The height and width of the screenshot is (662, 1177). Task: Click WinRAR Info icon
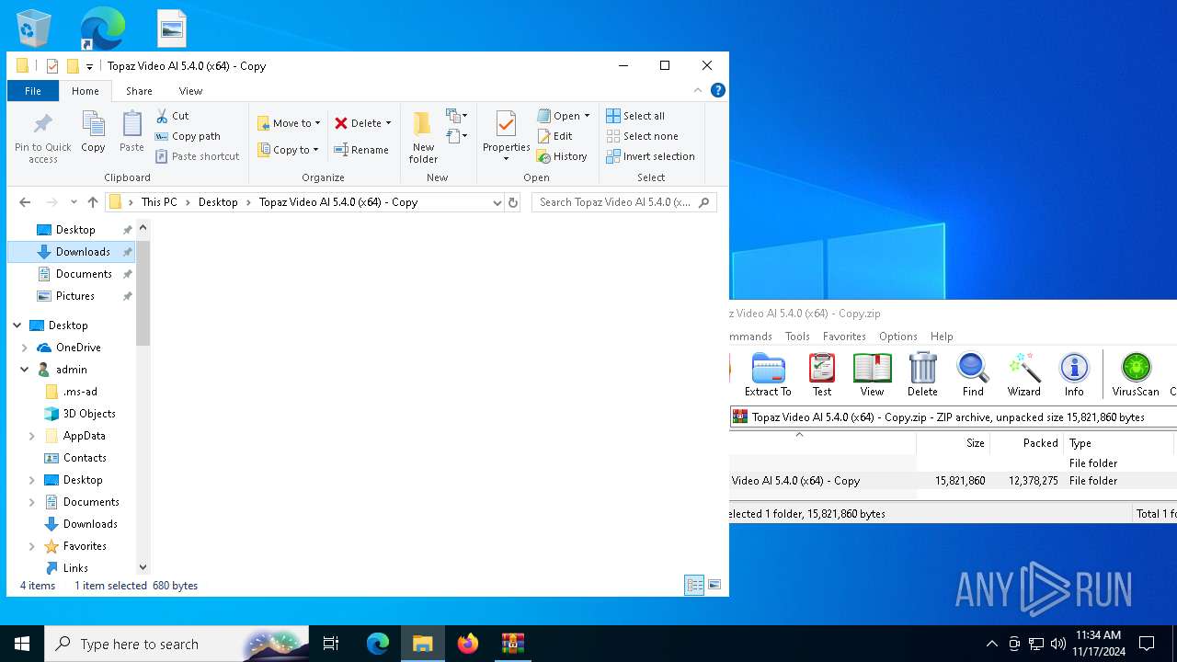click(x=1074, y=374)
